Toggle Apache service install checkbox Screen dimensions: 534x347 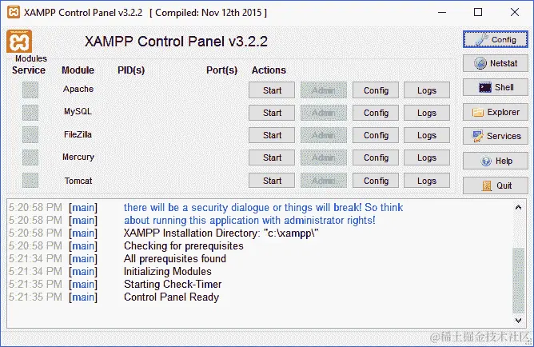point(30,90)
